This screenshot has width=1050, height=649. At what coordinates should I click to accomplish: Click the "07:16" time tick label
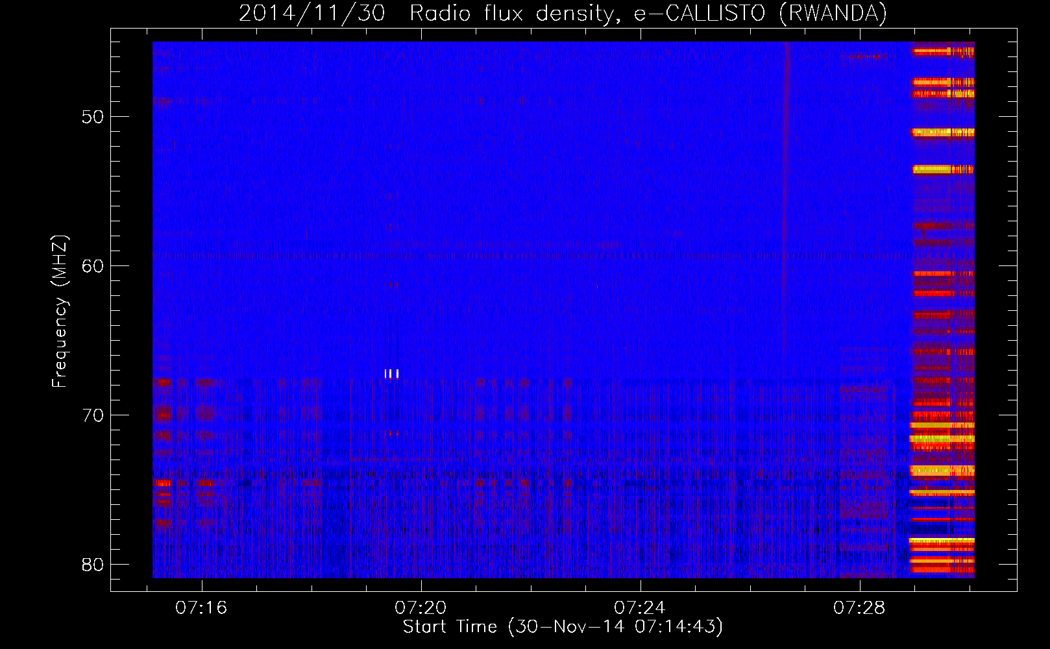click(x=202, y=608)
